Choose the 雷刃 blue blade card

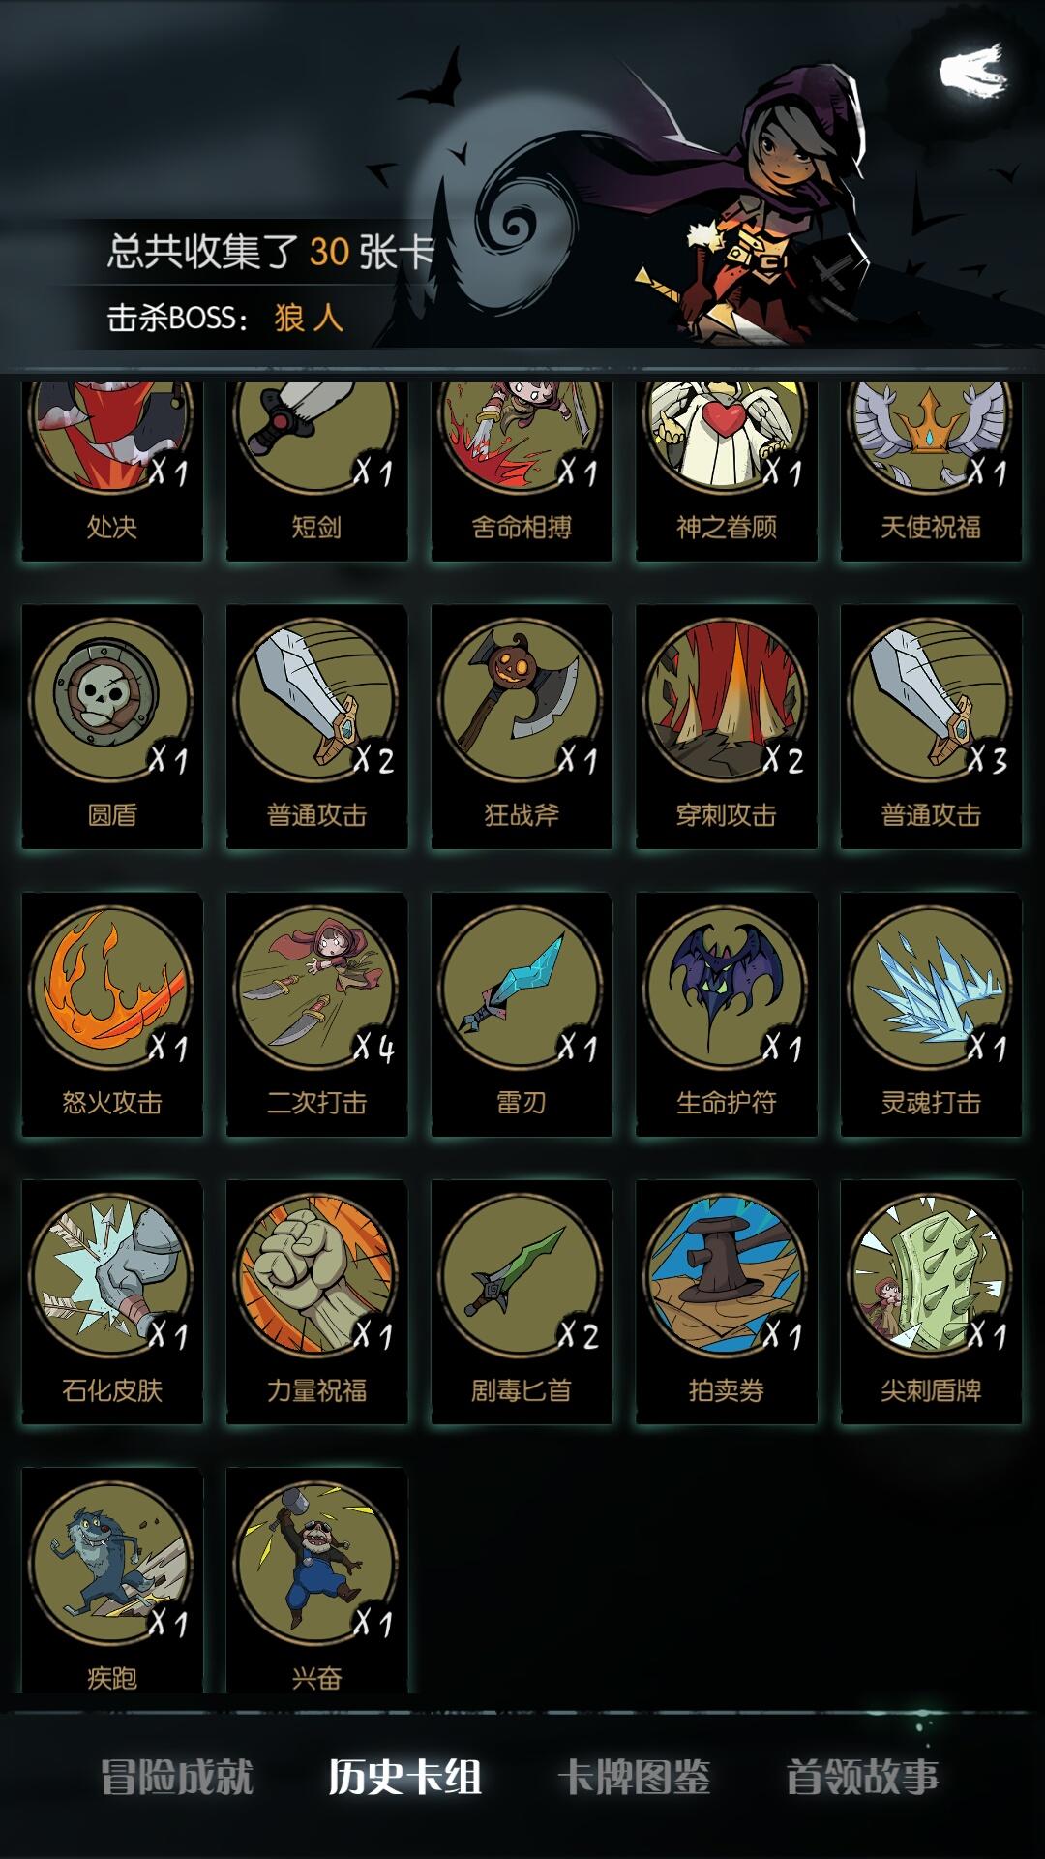pyautogui.click(x=522, y=1014)
